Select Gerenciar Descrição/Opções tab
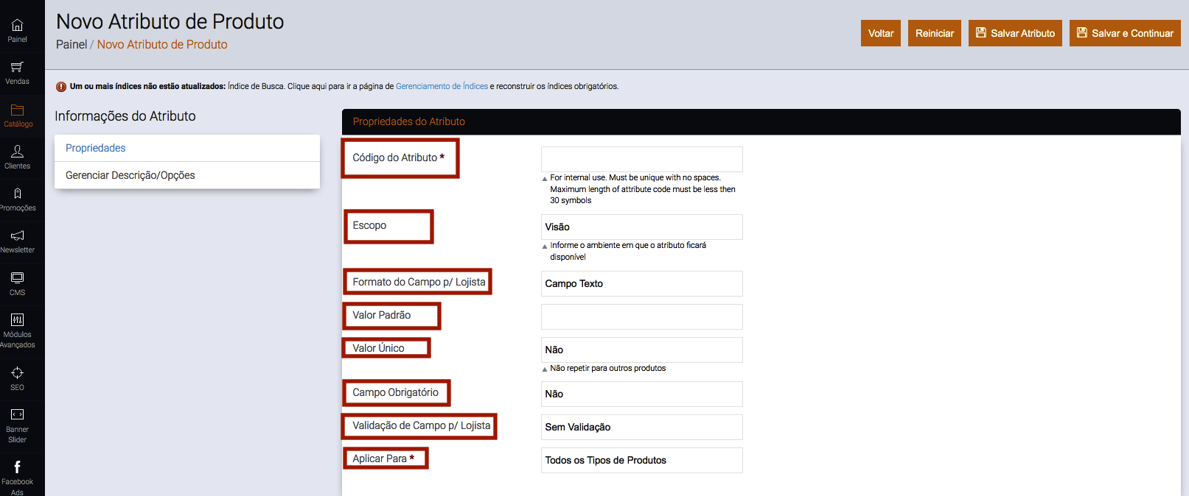 (x=187, y=175)
